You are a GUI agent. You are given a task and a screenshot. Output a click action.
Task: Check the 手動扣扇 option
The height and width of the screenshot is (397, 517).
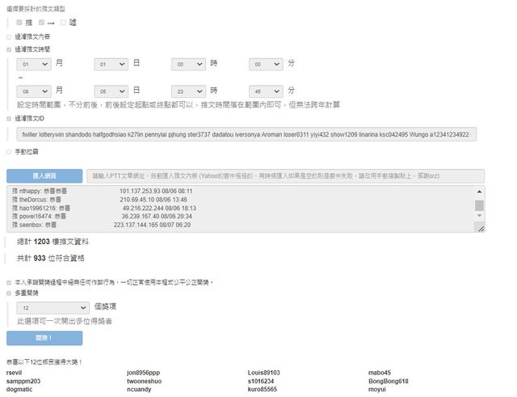(x=9, y=151)
